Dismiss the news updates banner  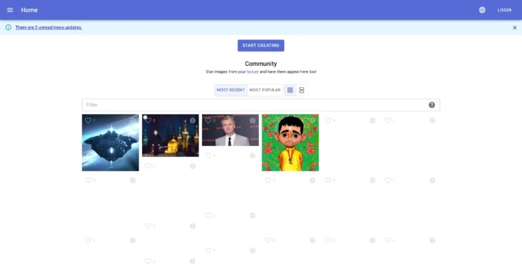(515, 27)
